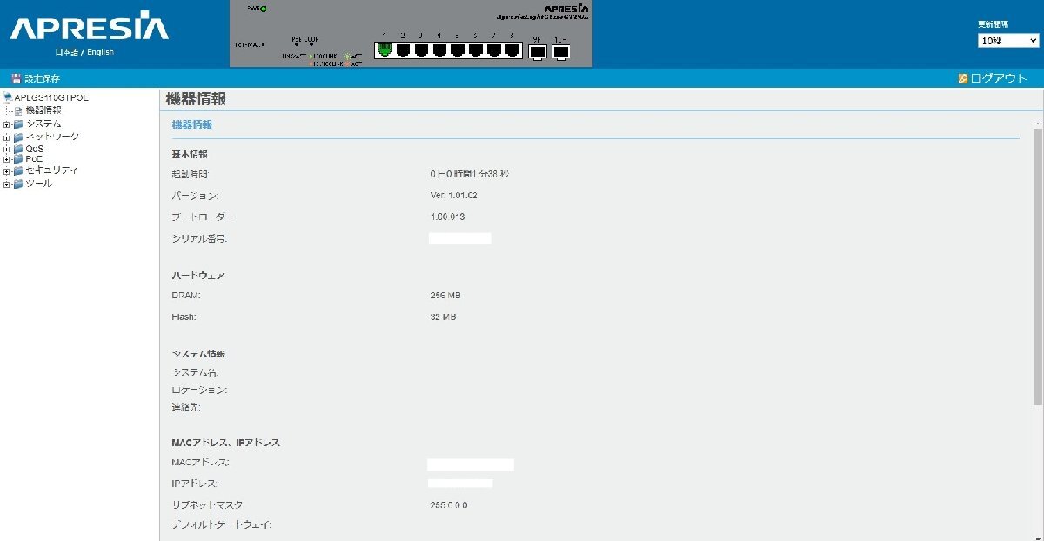
Task: Select QoS in the navigation tree
Action: pos(35,149)
